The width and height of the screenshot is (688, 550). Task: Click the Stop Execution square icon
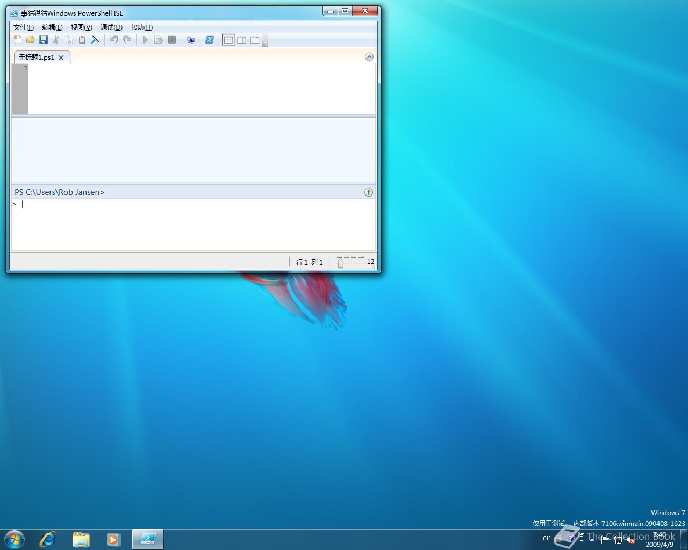pyautogui.click(x=172, y=40)
